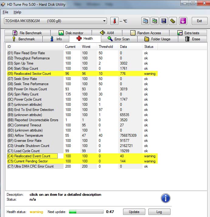The width and height of the screenshot is (210, 217).
Task: Click the save floppy disk icon
Action: pos(164,21)
